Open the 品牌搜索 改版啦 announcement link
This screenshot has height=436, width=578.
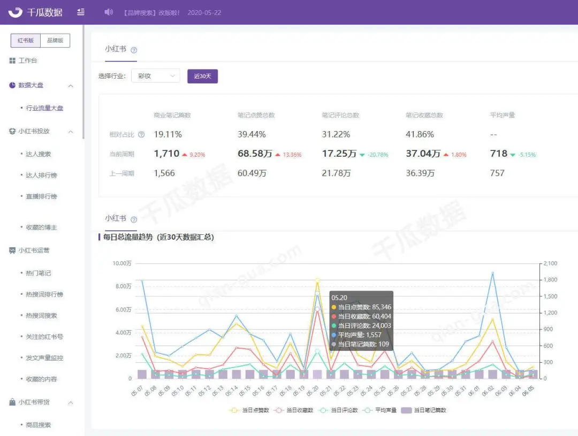[151, 12]
